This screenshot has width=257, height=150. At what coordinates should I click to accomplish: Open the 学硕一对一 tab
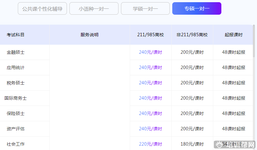[145, 9]
